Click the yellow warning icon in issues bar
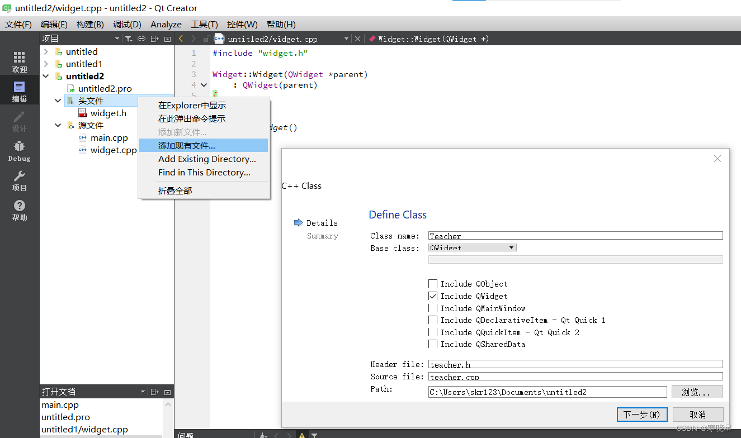Screen dimensions: 741x438 coord(301,435)
